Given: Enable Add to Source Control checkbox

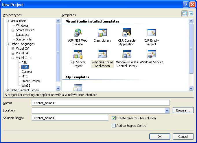Looking at the screenshot, I should pyautogui.click(x=114, y=126).
